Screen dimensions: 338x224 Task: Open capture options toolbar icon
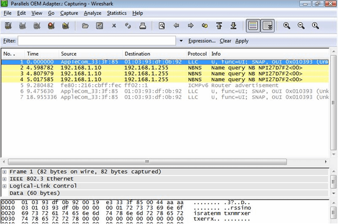(x=22, y=26)
